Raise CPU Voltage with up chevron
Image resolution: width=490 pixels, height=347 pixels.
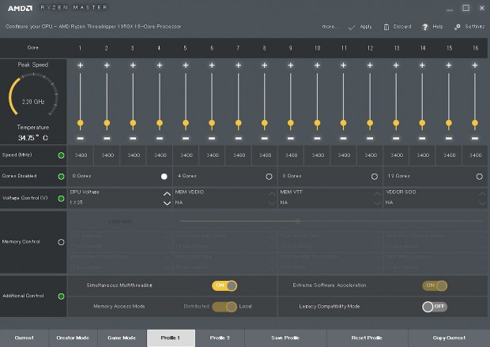click(167, 194)
